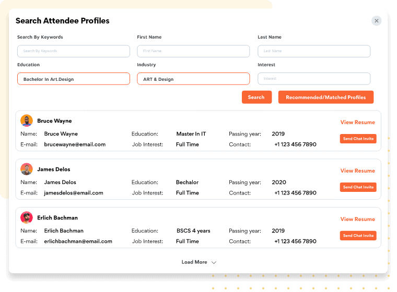
Task: Focus the Last Name input
Action: [314, 51]
